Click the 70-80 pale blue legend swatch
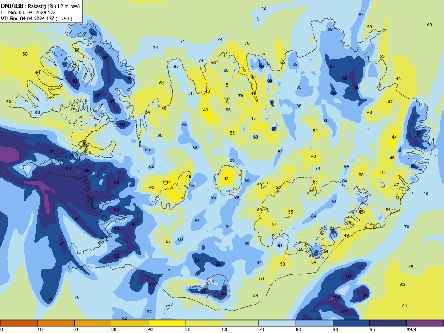The height and width of the screenshot is (333, 444). (x=277, y=323)
